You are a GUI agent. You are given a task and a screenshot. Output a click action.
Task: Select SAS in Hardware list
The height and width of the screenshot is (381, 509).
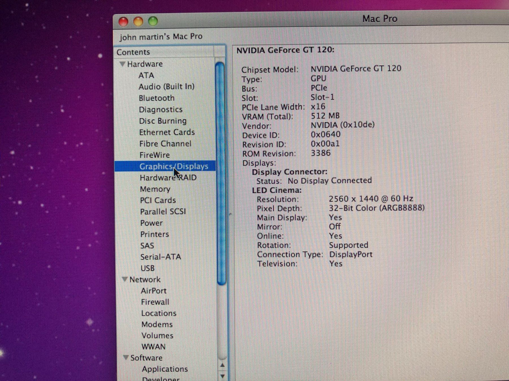tap(147, 246)
